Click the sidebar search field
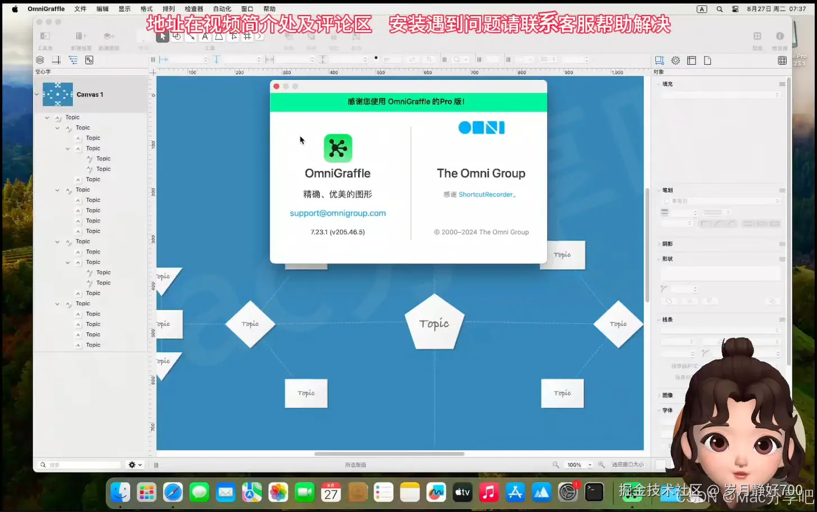The height and width of the screenshot is (512, 817). 80,465
